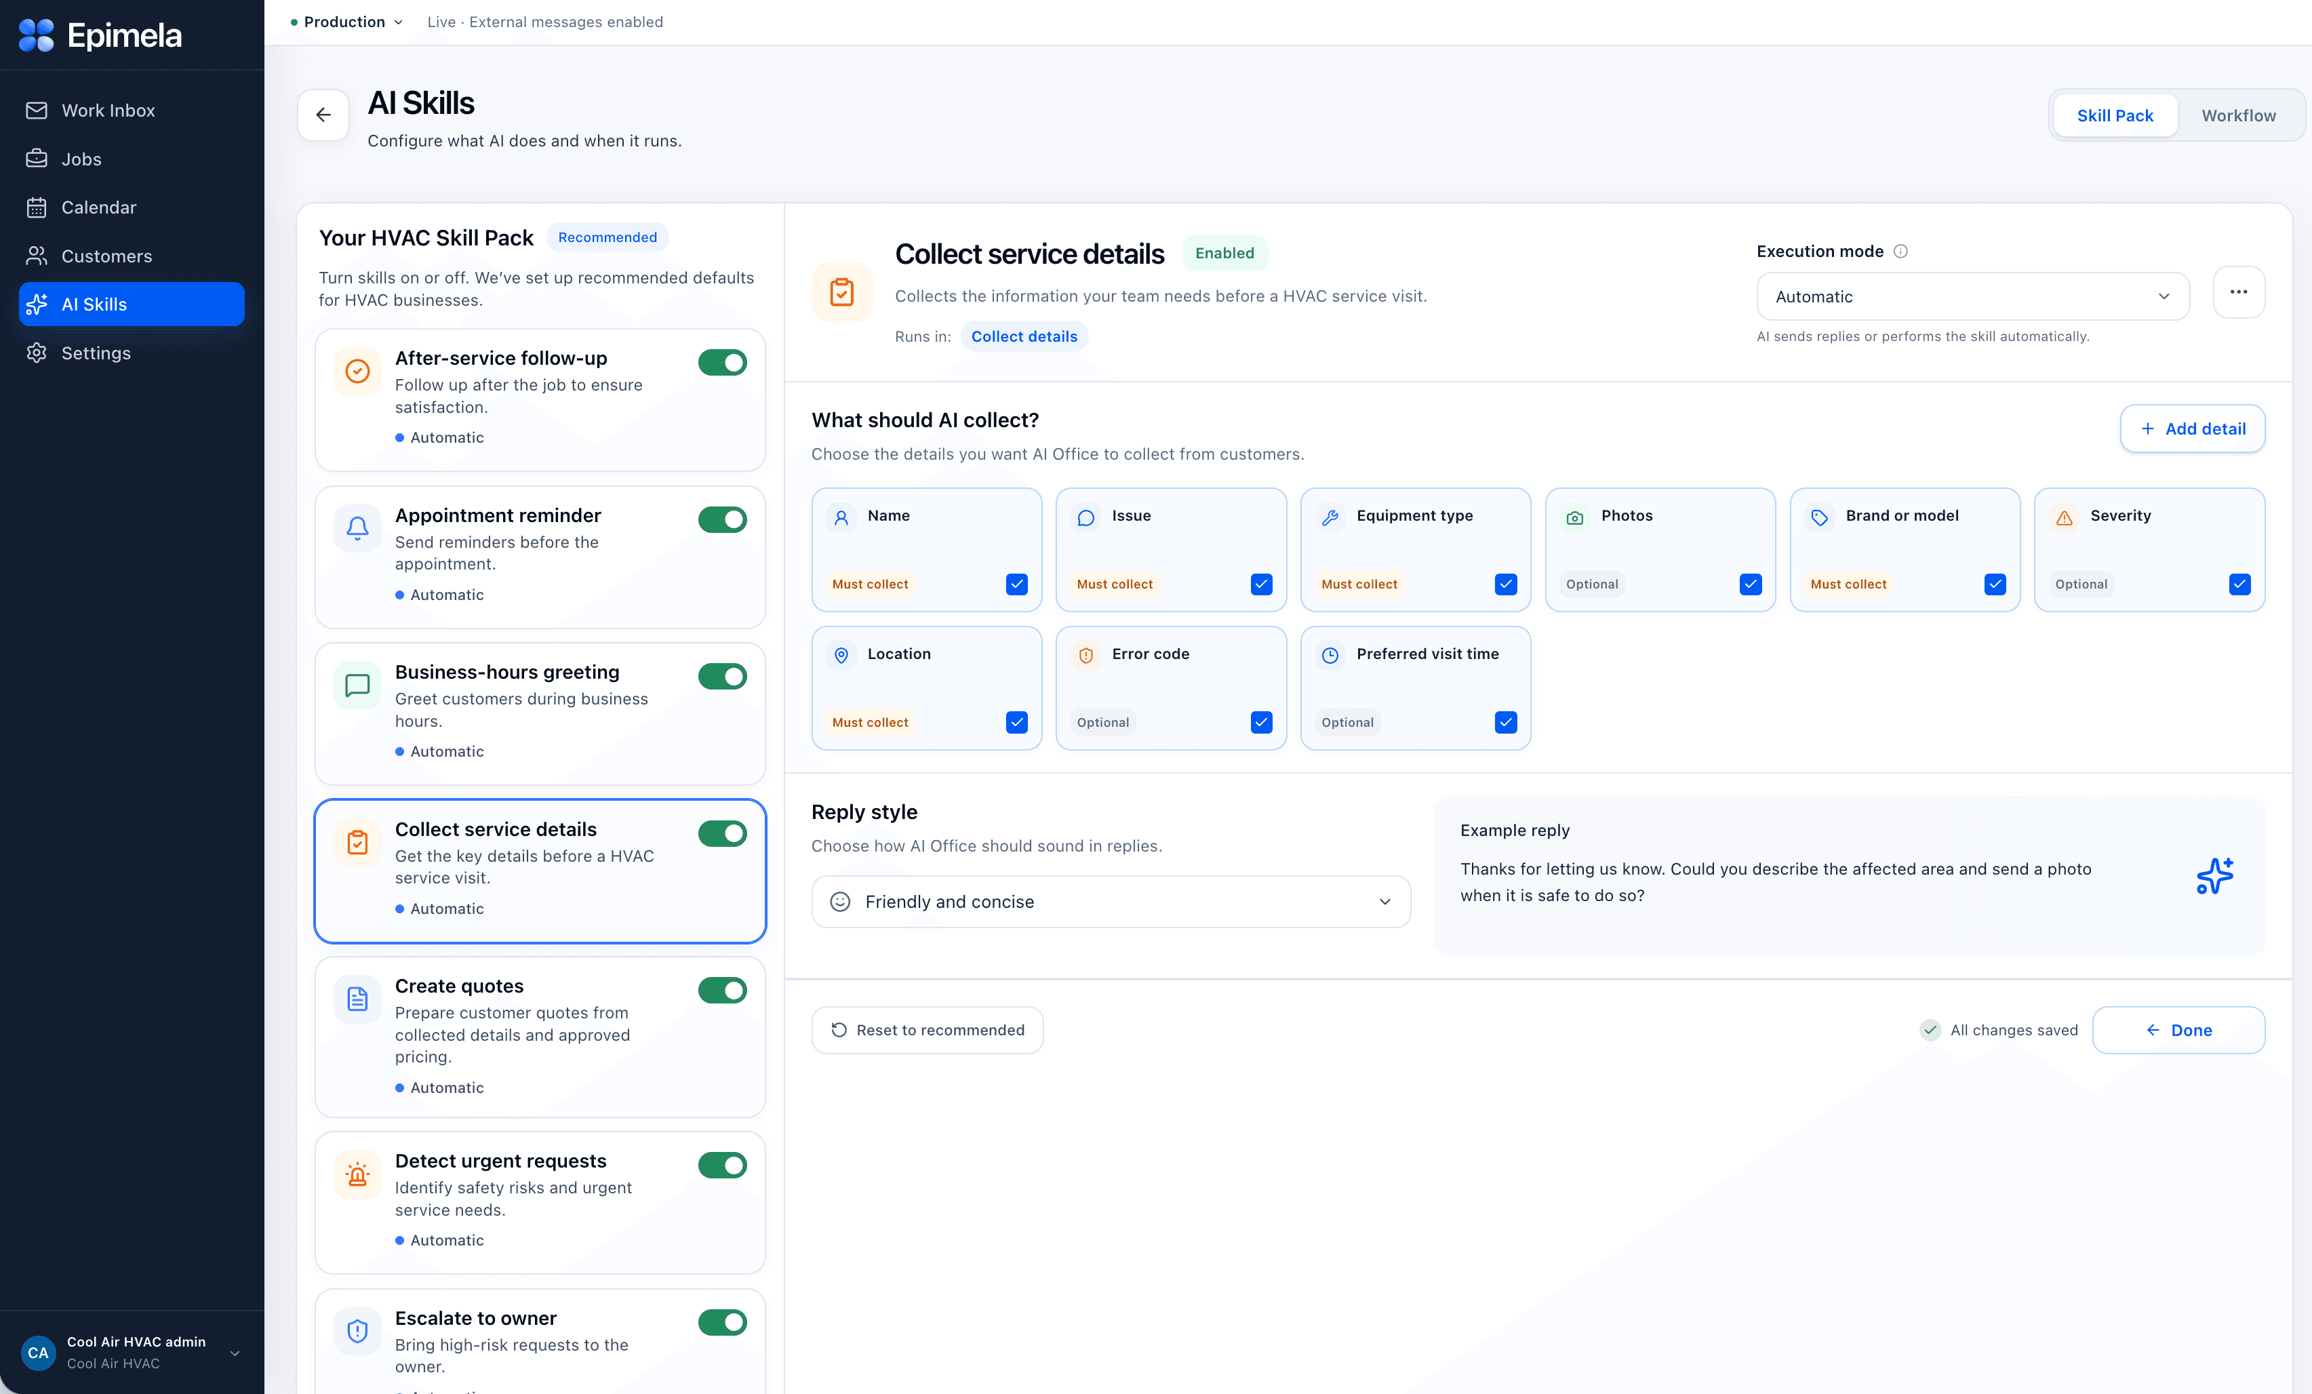Click the All changes saved status

click(x=1999, y=1030)
